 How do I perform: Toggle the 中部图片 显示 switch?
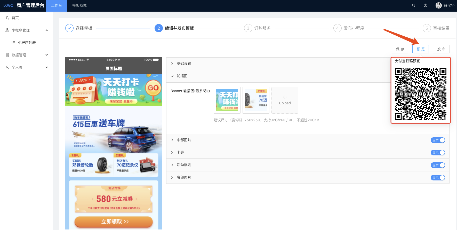point(438,140)
